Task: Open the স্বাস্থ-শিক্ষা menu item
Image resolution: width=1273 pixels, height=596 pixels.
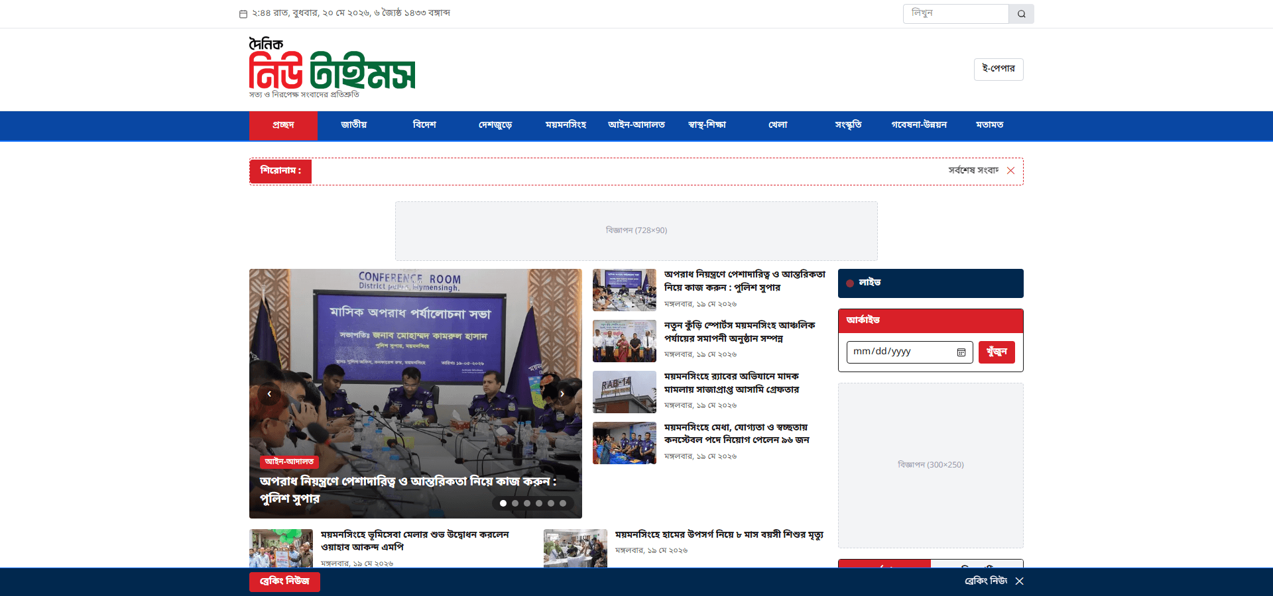Action: 707,125
